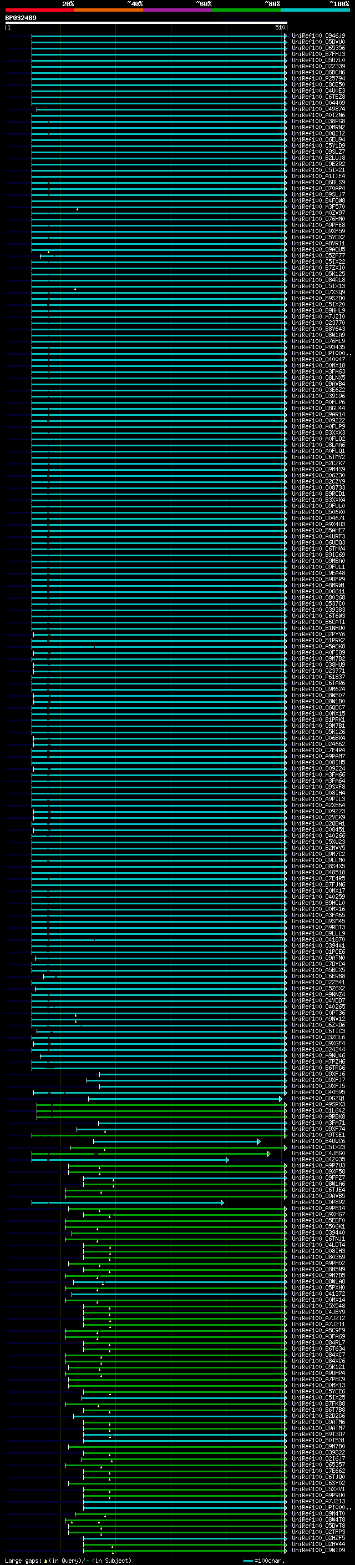The image size is (355, 1565).
Task: Select label UniRef100_A9UHP4
Action: pyautogui.click(x=318, y=1373)
